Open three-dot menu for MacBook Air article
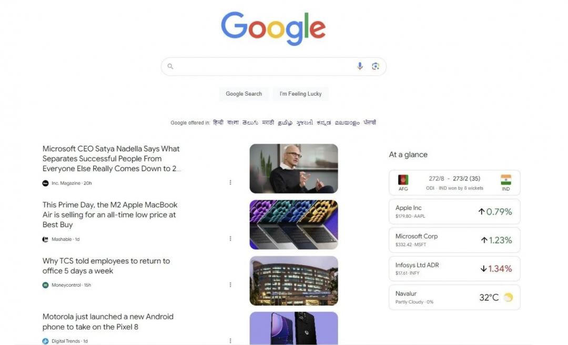This screenshot has height=345, width=568. pyautogui.click(x=230, y=238)
